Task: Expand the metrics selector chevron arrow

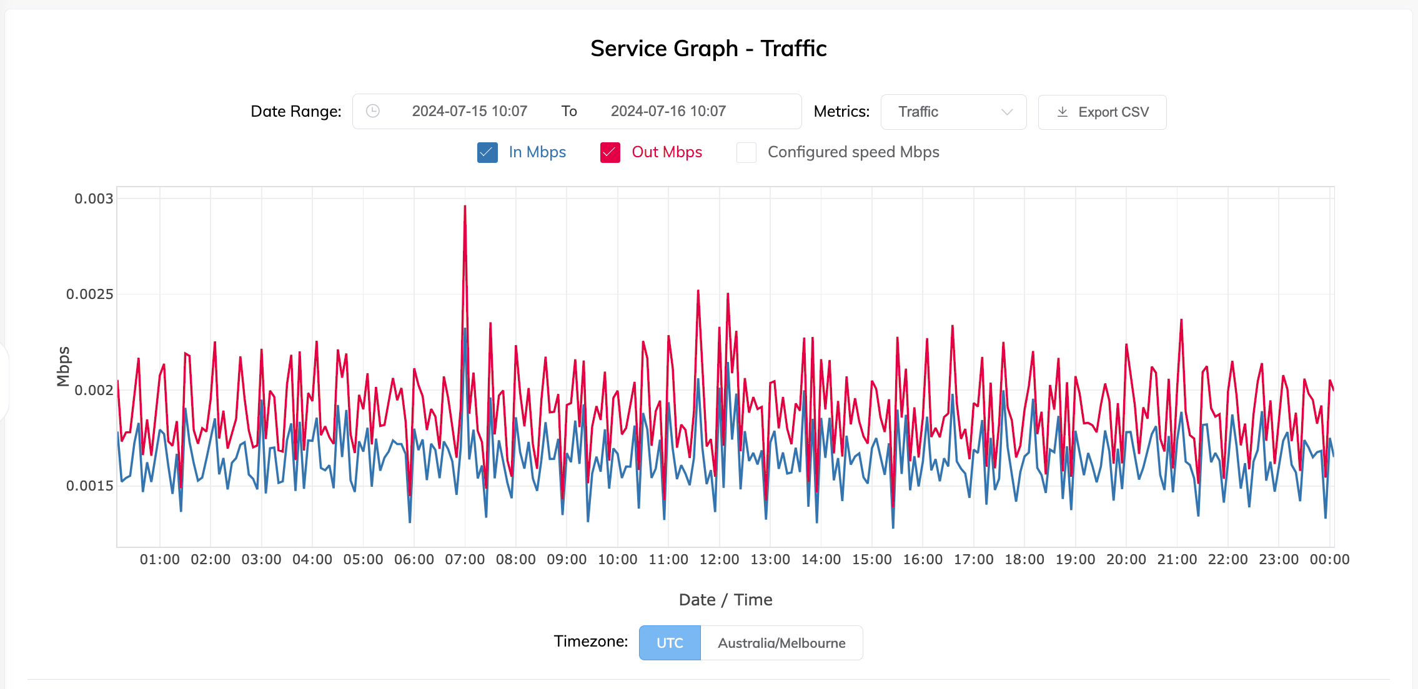Action: [1007, 112]
